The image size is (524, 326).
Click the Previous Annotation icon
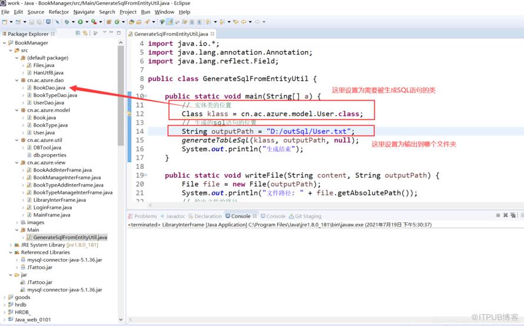(x=221, y=22)
